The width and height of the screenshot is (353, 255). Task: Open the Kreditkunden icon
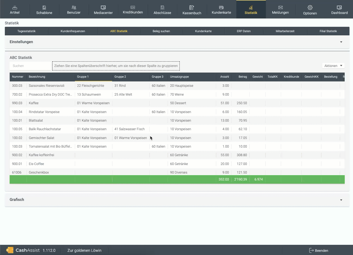click(133, 7)
